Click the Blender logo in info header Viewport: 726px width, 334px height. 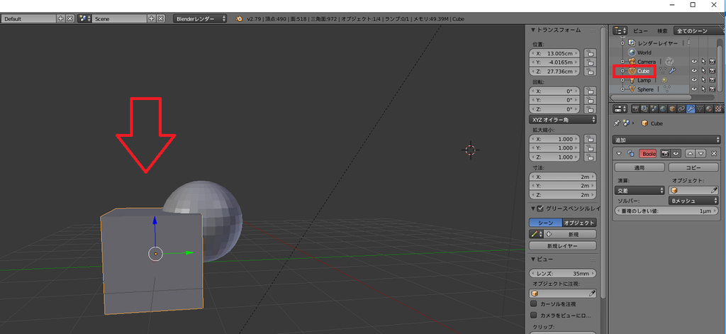[x=240, y=19]
